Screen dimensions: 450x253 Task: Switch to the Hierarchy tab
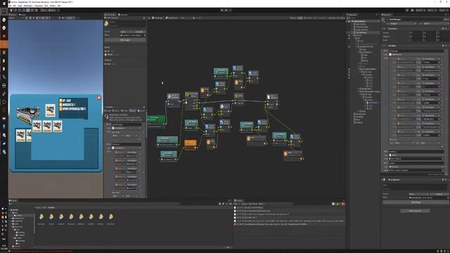tap(353, 15)
